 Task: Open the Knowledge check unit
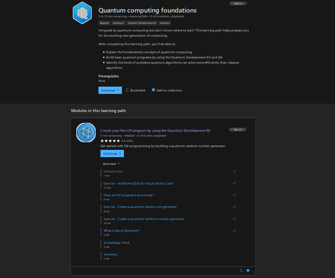click(x=117, y=243)
